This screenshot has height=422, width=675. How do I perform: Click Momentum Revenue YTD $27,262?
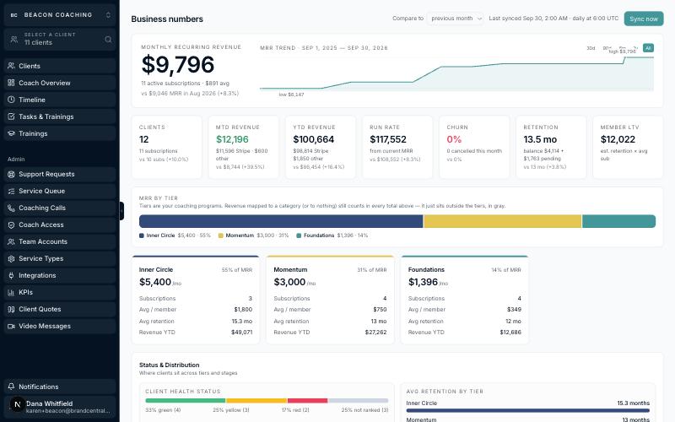[x=375, y=333]
